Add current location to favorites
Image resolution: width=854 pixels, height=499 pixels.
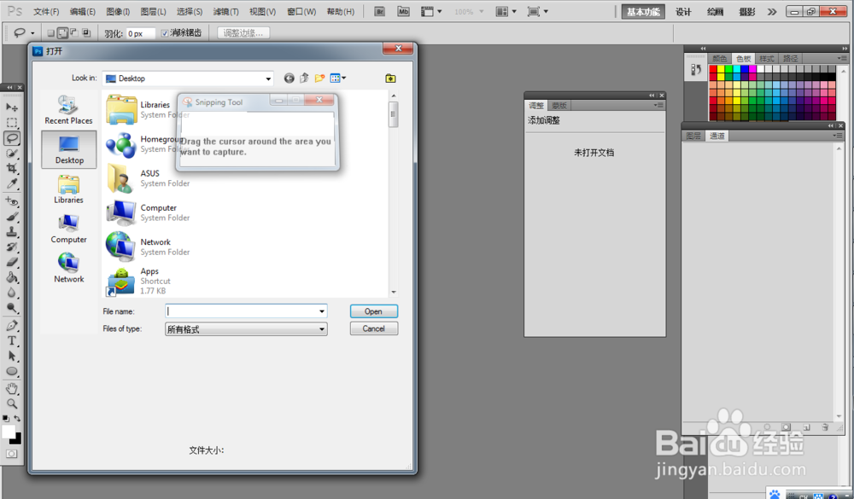point(390,78)
